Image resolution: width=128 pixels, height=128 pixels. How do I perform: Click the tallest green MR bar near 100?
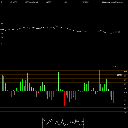pyautogui.click(x=99, y=81)
